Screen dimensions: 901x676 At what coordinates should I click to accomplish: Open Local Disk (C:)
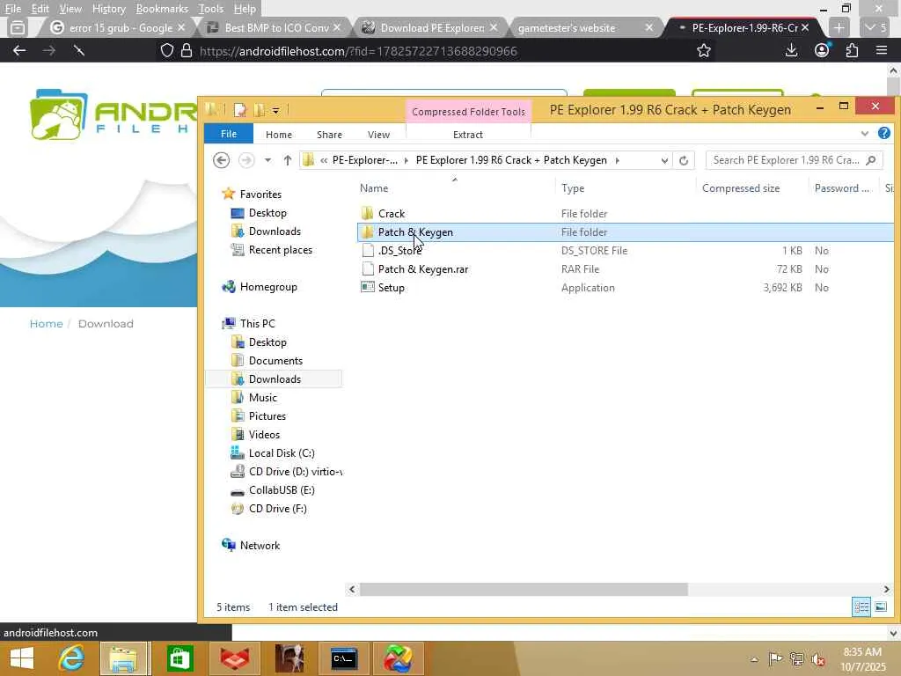pos(282,453)
